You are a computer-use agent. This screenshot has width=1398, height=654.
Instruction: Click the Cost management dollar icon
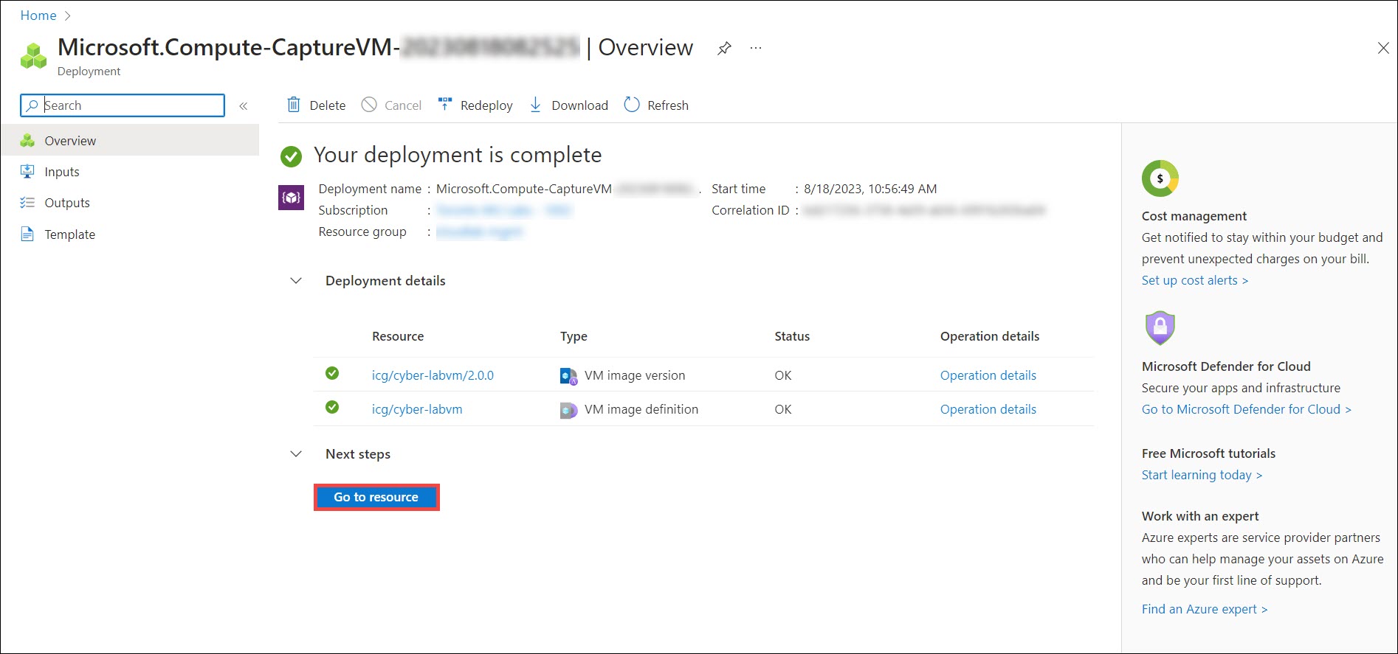[x=1160, y=178]
